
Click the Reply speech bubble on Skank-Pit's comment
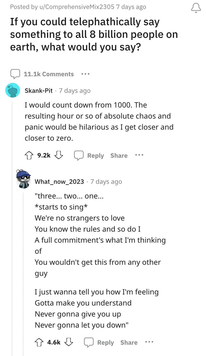79,155
